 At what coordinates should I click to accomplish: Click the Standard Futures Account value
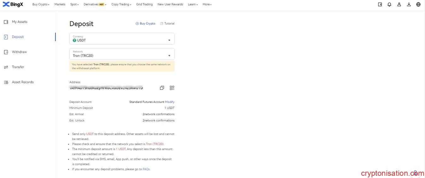147,102
